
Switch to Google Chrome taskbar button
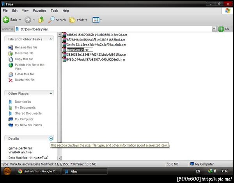pos(38,171)
